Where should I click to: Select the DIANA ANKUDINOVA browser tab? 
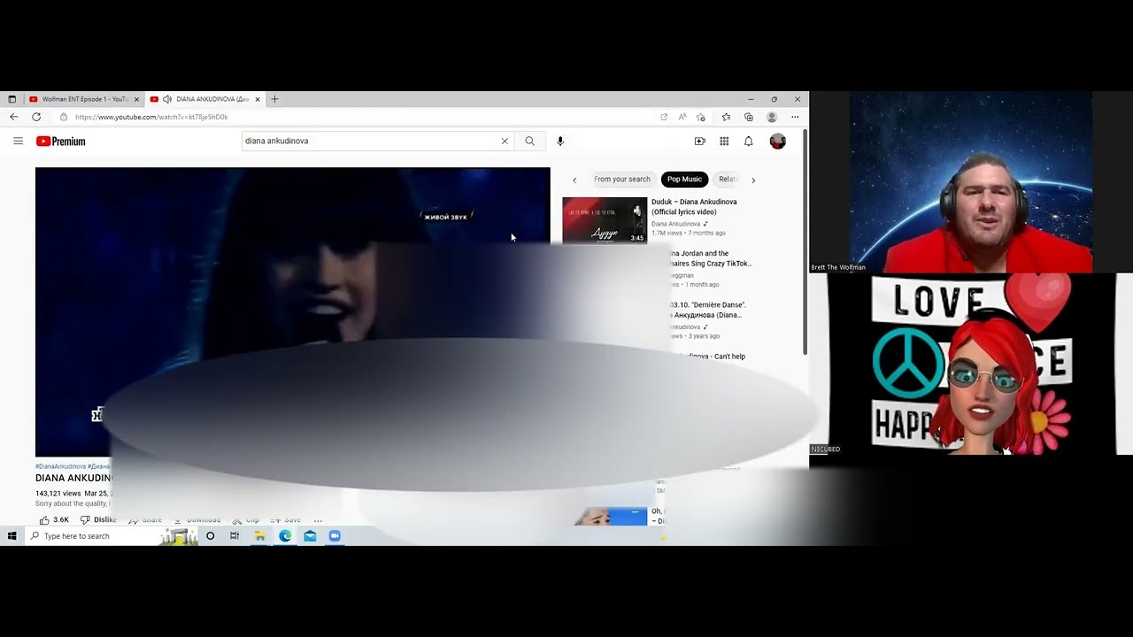206,99
